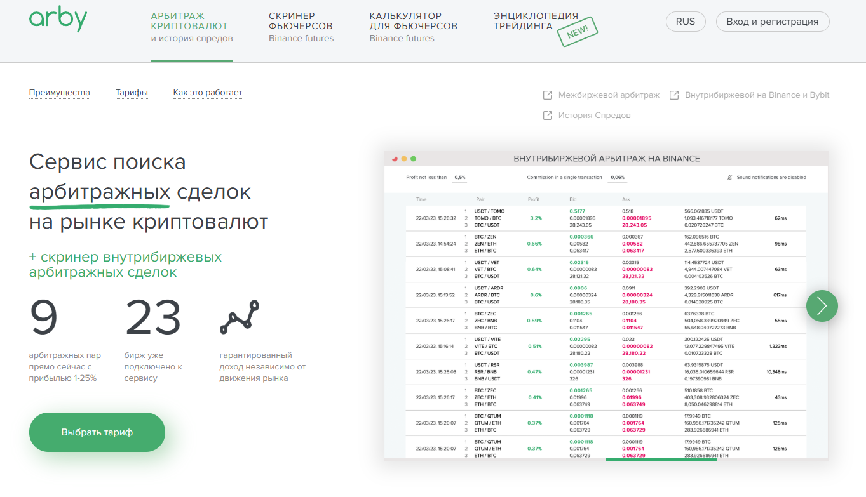Select the 0.51% profit value

point(535,346)
